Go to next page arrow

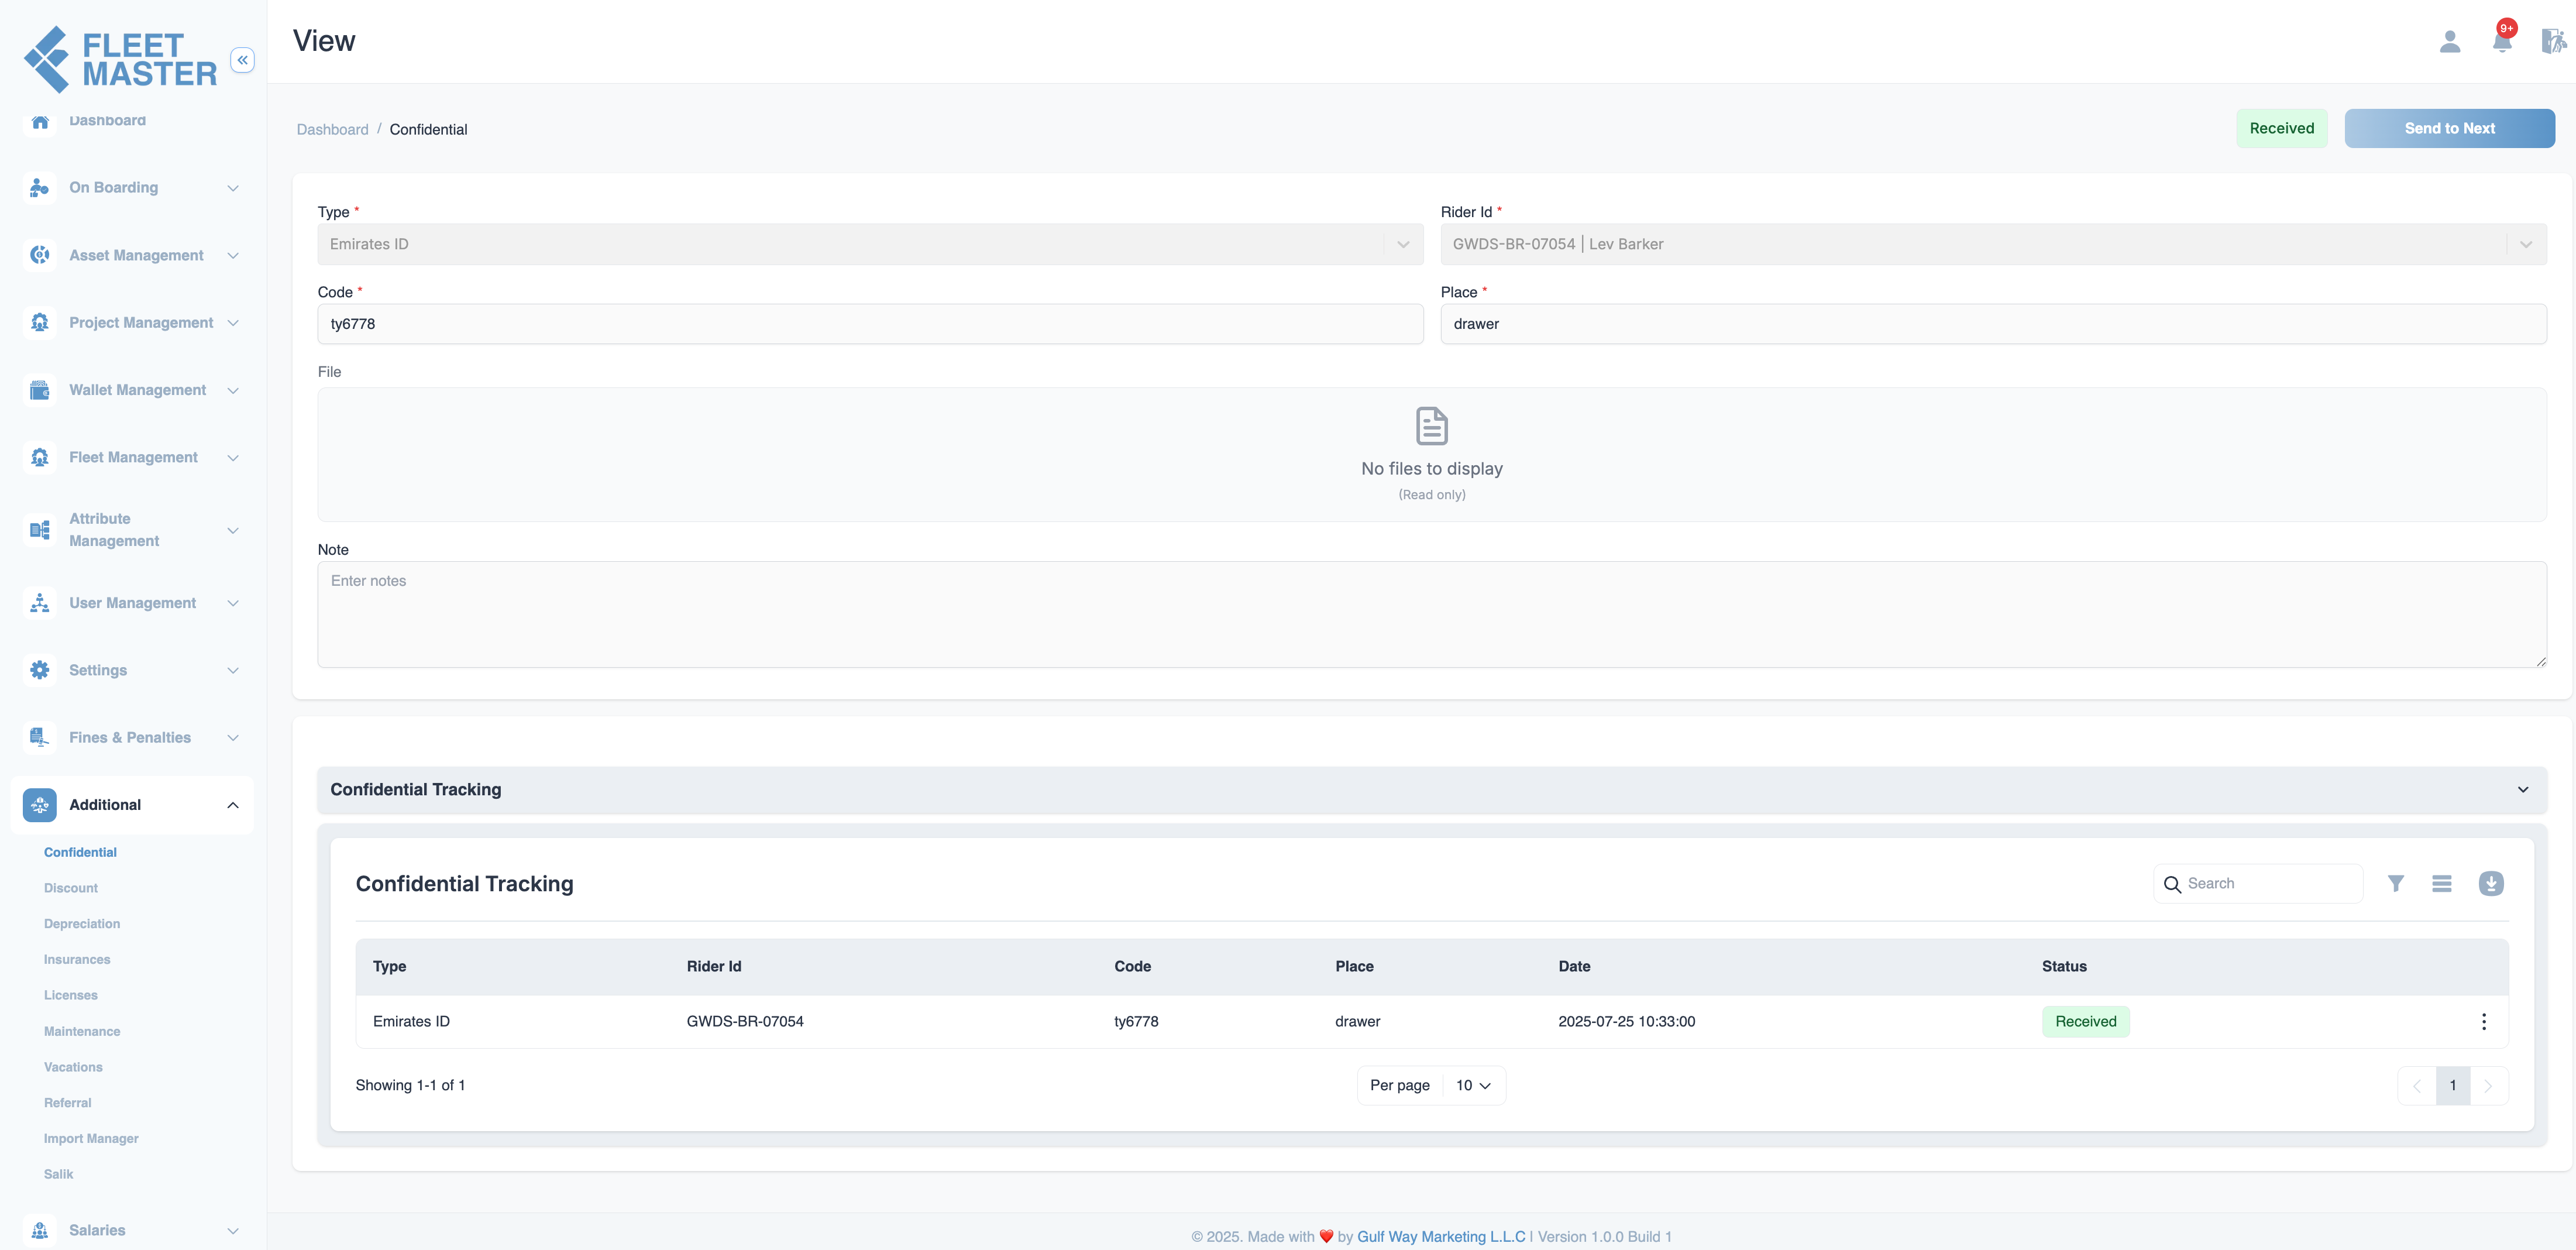pyautogui.click(x=2488, y=1086)
